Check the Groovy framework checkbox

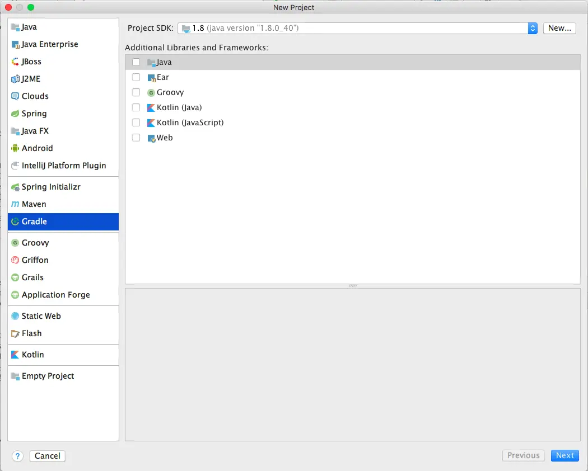coord(136,92)
